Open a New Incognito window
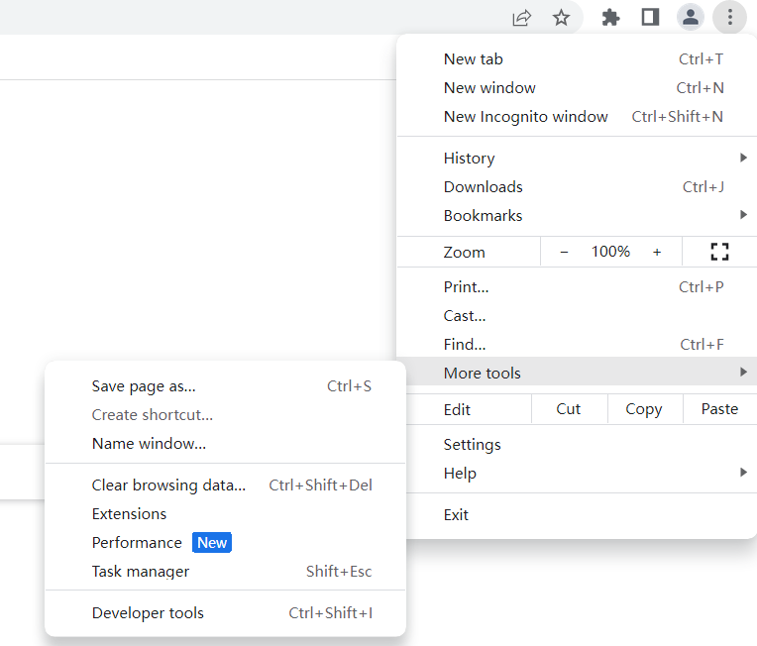The image size is (757, 646). coord(577,116)
